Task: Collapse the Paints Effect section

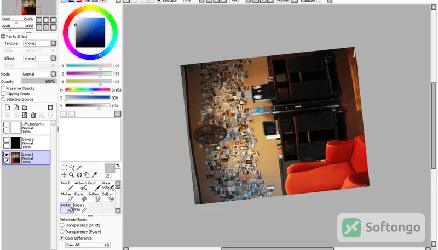Action: click(3, 36)
